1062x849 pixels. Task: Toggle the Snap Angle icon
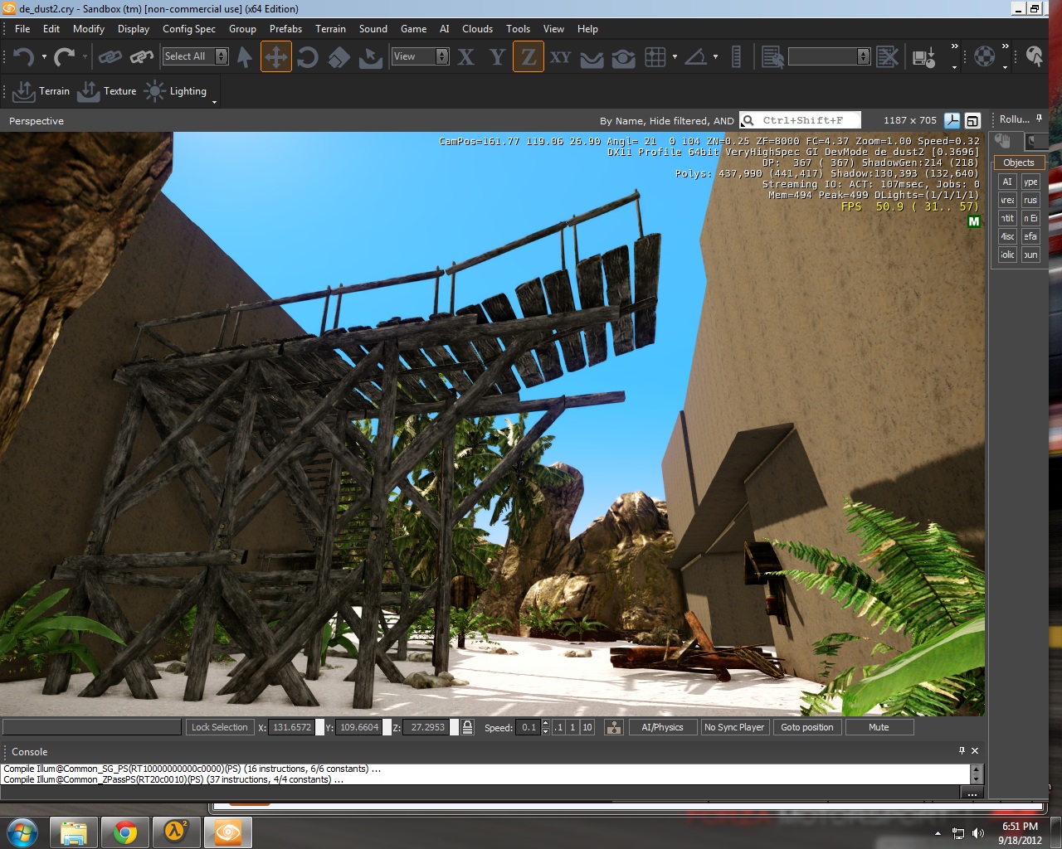[x=696, y=56]
